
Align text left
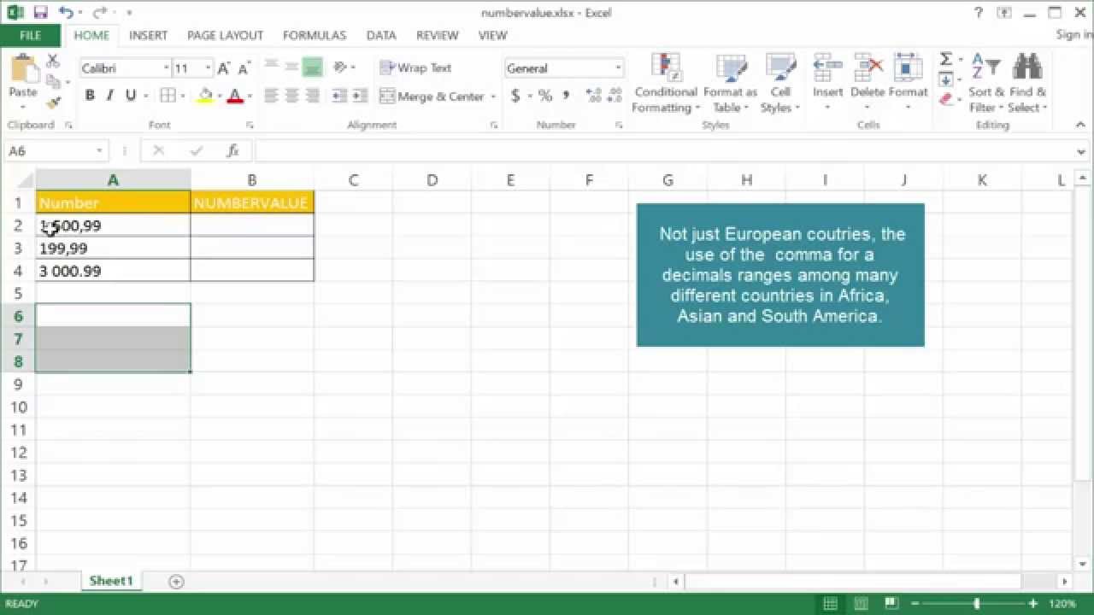click(272, 96)
